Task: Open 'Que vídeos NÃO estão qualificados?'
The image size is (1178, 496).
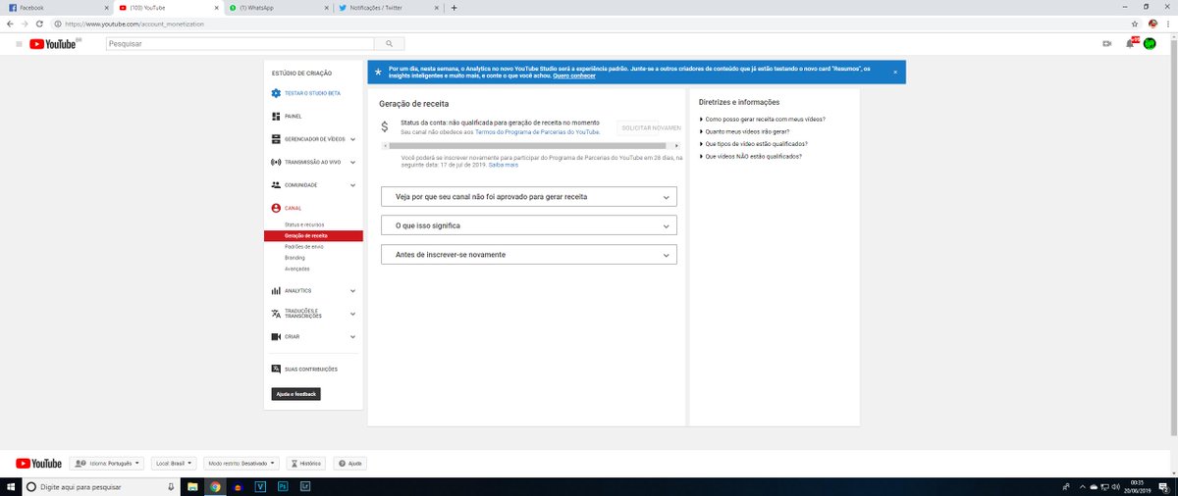Action: click(753, 156)
